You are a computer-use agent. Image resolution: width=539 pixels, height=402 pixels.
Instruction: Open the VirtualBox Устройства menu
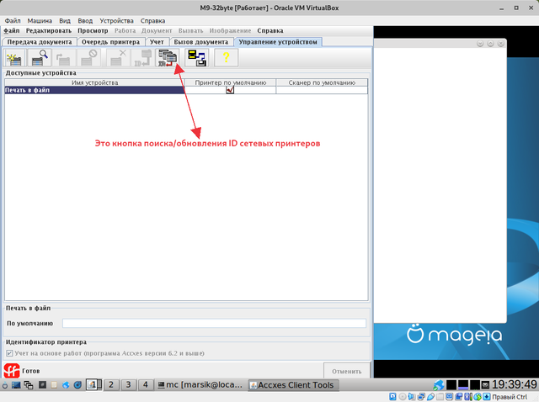coord(116,20)
